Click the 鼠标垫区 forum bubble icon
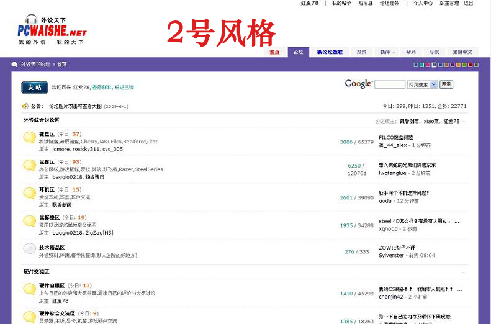Screen dimensions: 491x324 coord(29,221)
